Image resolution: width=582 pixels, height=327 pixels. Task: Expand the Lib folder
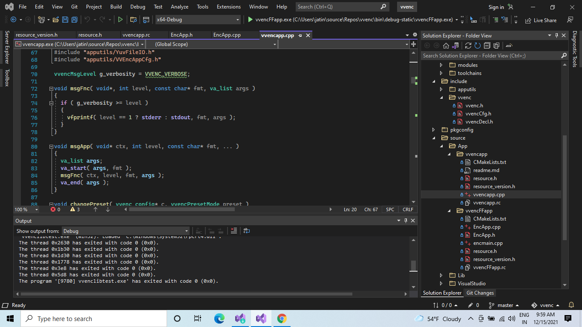(x=442, y=275)
